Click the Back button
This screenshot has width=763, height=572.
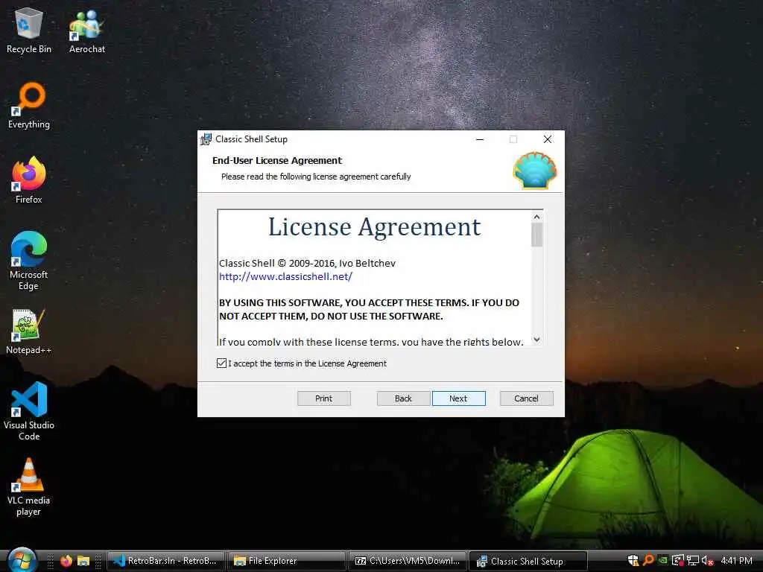coord(403,398)
